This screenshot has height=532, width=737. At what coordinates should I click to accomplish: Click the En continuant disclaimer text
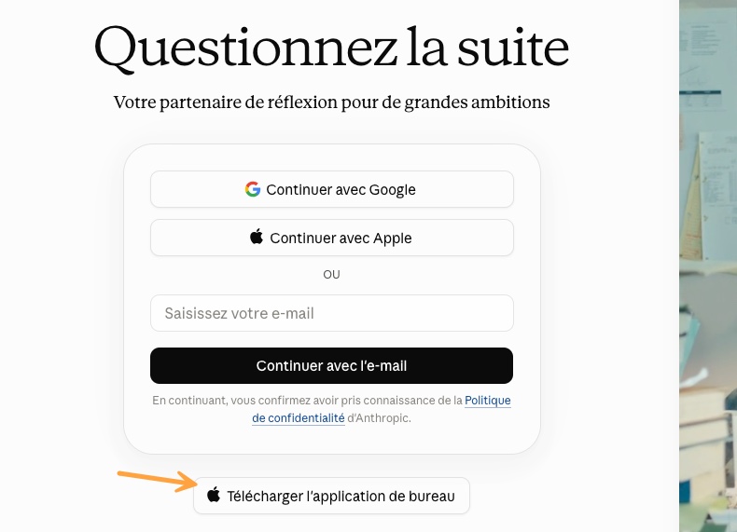coord(308,401)
